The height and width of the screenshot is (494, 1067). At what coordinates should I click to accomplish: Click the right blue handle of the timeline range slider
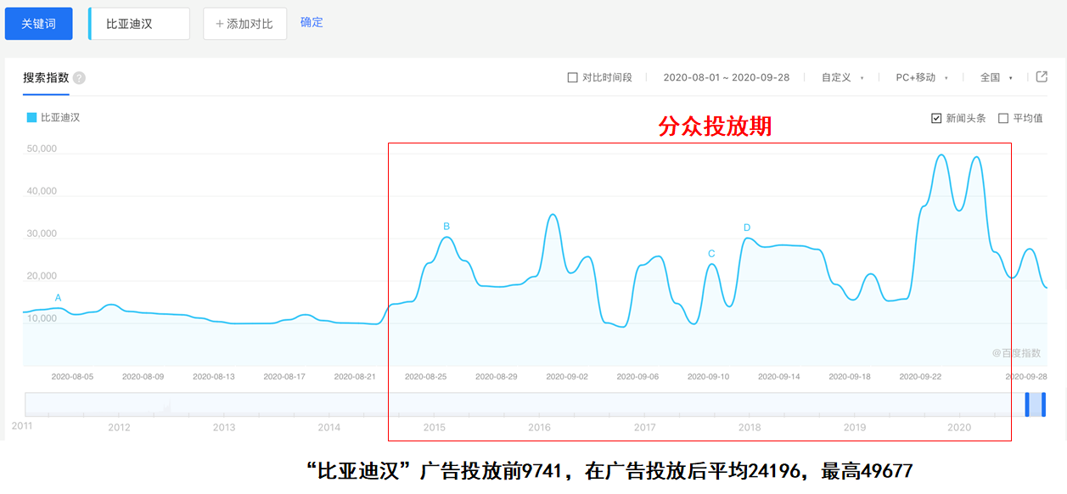(1043, 404)
